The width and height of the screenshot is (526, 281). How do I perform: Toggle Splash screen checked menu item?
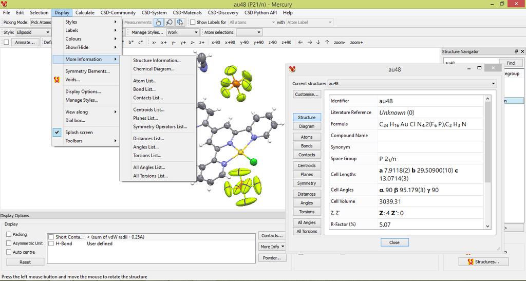86,133
